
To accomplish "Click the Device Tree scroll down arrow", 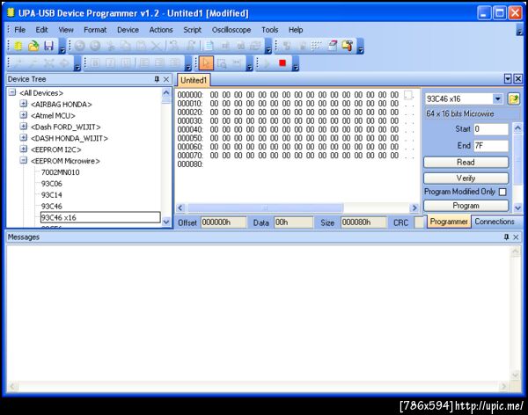I will pos(166,222).
